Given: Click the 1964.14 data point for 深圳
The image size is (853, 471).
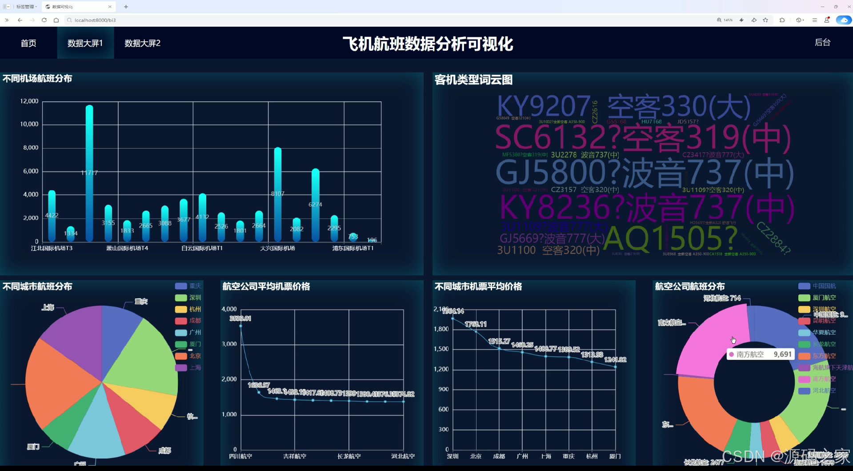Looking at the screenshot, I should (453, 318).
